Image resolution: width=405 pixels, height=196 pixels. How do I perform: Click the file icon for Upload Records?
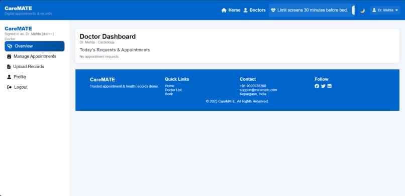click(9, 67)
